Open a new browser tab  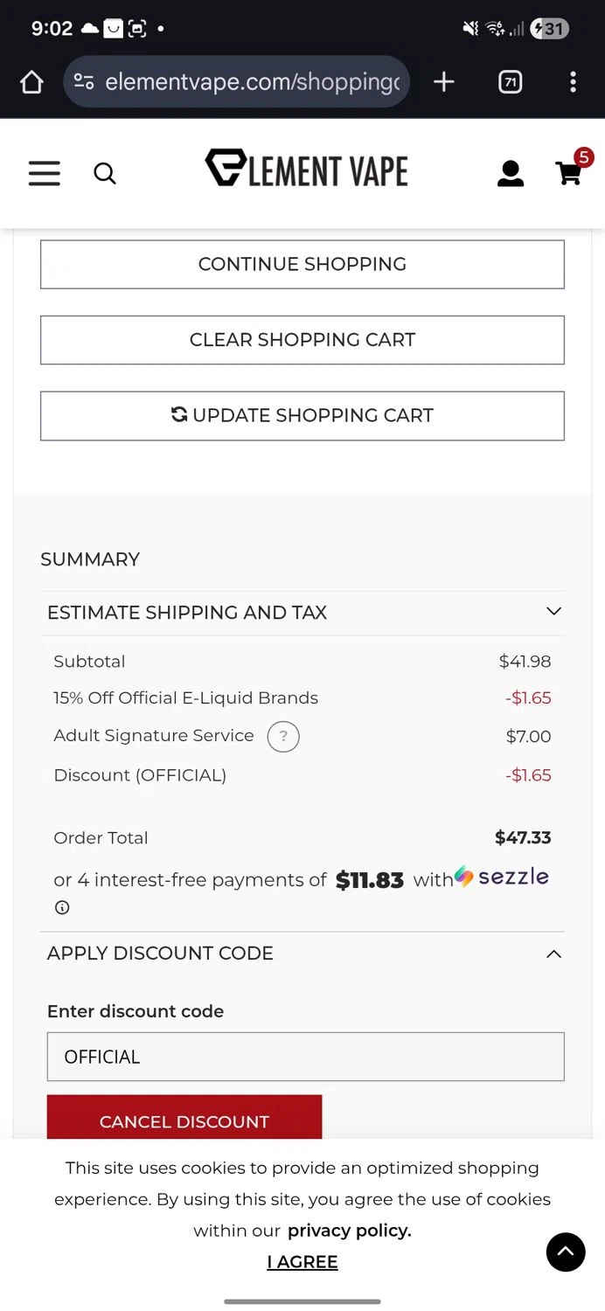(444, 82)
